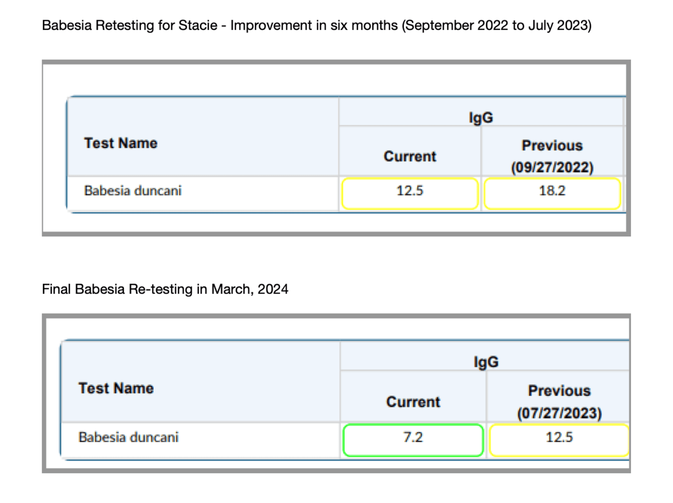The width and height of the screenshot is (673, 503).
Task: Click the 12.5 current value in first table
Action: [409, 191]
